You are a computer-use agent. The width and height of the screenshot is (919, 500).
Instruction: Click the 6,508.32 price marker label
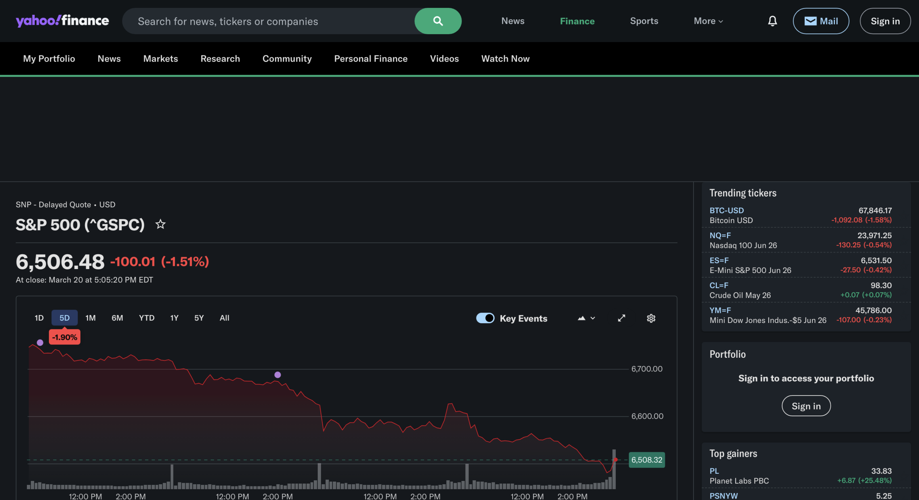[x=647, y=460]
